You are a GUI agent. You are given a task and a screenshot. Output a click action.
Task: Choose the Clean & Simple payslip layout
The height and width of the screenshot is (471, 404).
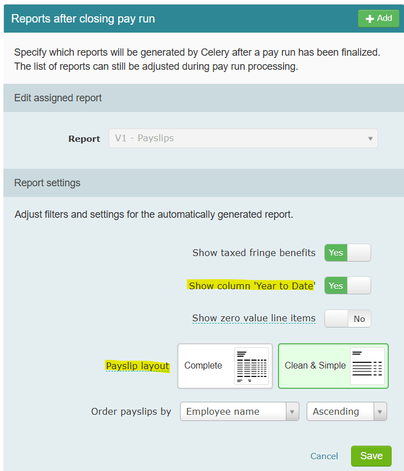333,366
